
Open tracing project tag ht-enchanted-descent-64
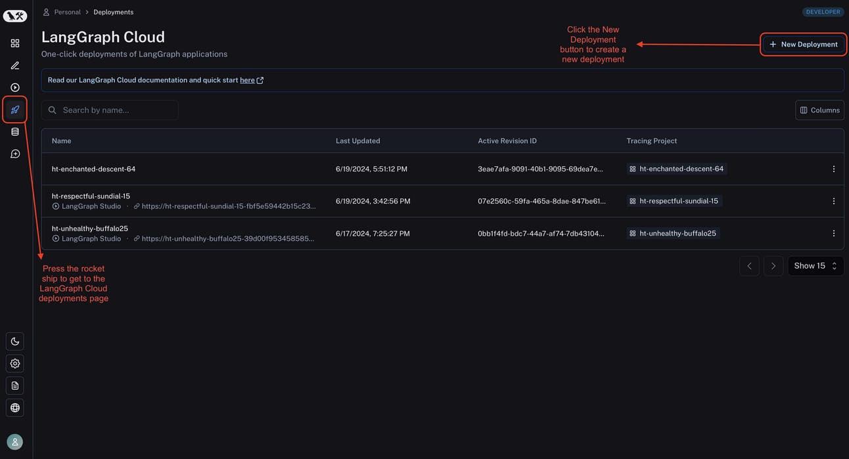(x=676, y=169)
